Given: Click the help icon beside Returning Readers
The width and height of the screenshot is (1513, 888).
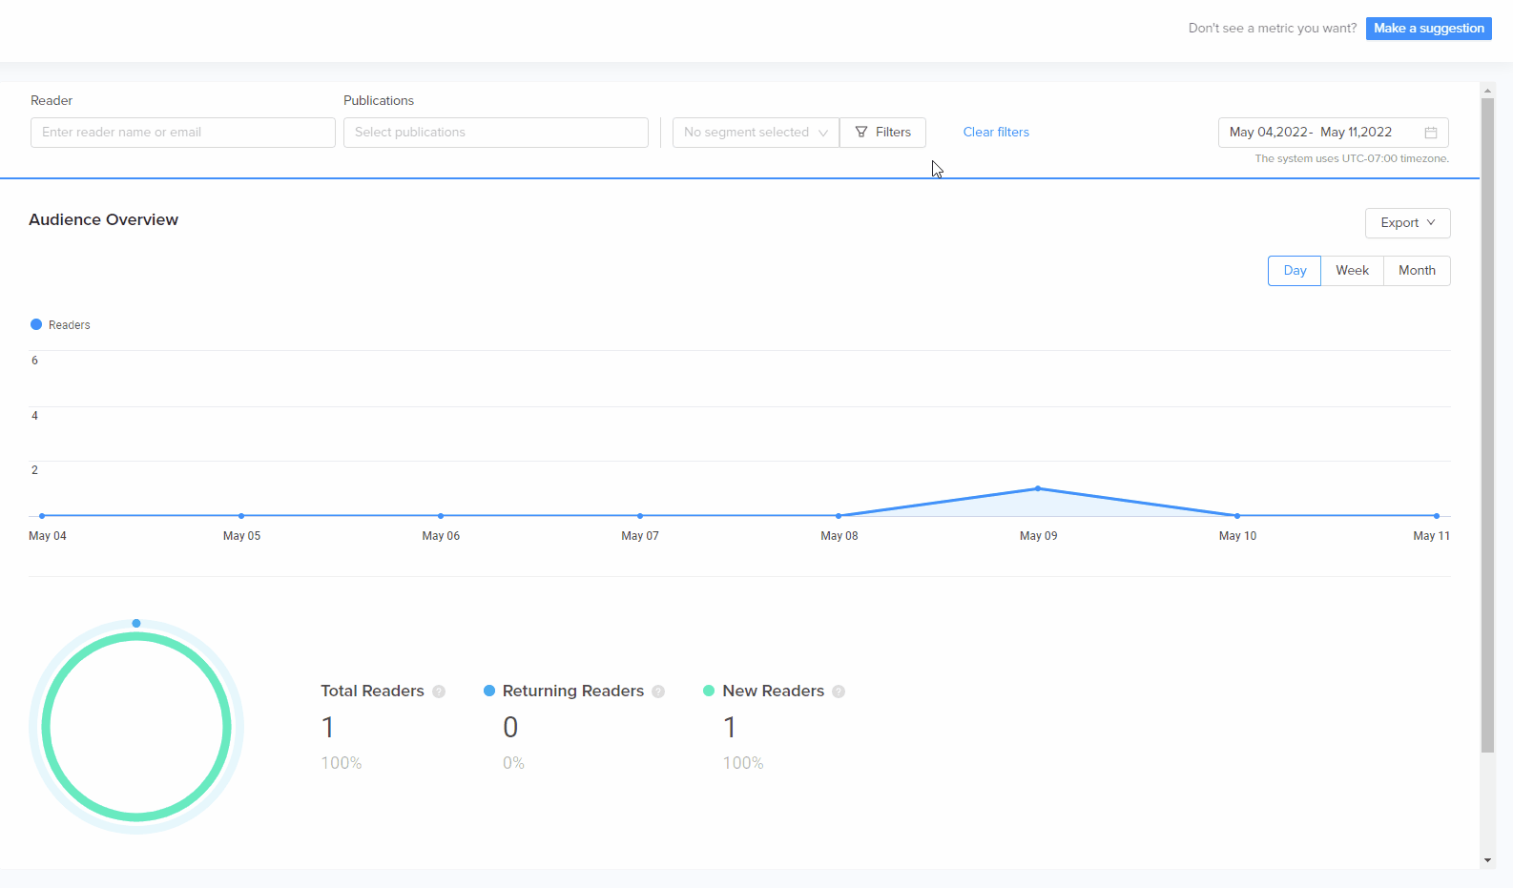Looking at the screenshot, I should pos(658,692).
